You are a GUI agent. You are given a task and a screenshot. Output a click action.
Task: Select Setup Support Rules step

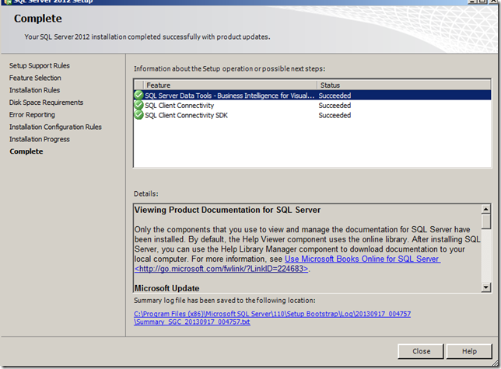[x=40, y=66]
